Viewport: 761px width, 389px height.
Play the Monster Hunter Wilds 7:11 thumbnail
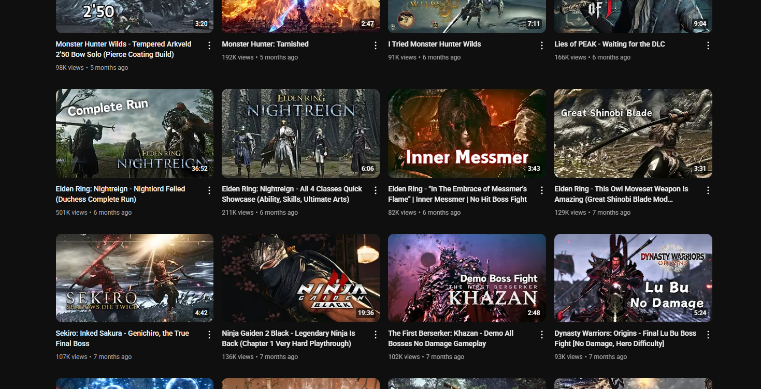pyautogui.click(x=467, y=16)
